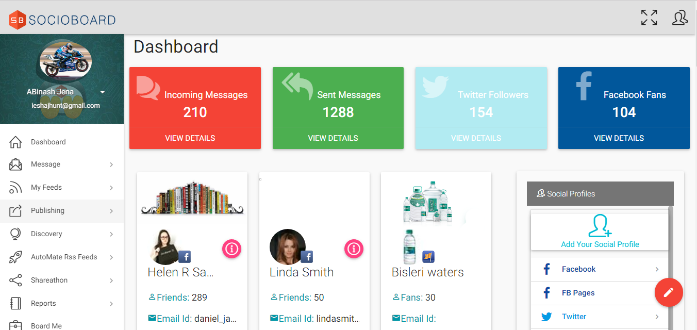
Task: Click the red pencil compose button
Action: pyautogui.click(x=669, y=292)
